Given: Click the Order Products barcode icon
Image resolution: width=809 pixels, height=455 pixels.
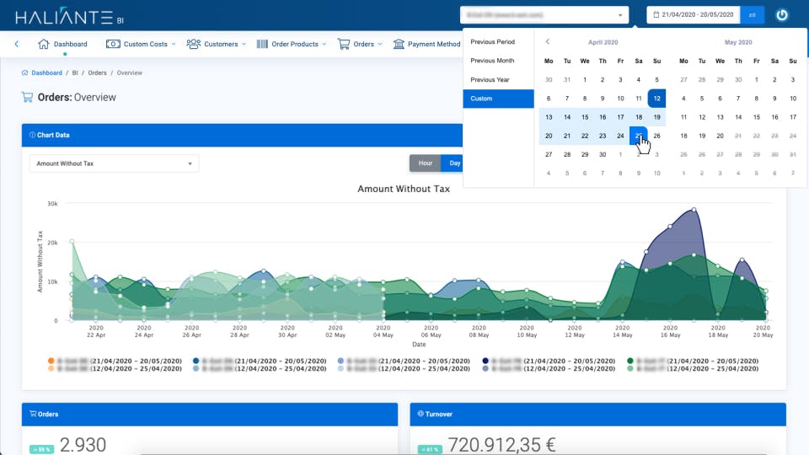Looking at the screenshot, I should coord(262,44).
